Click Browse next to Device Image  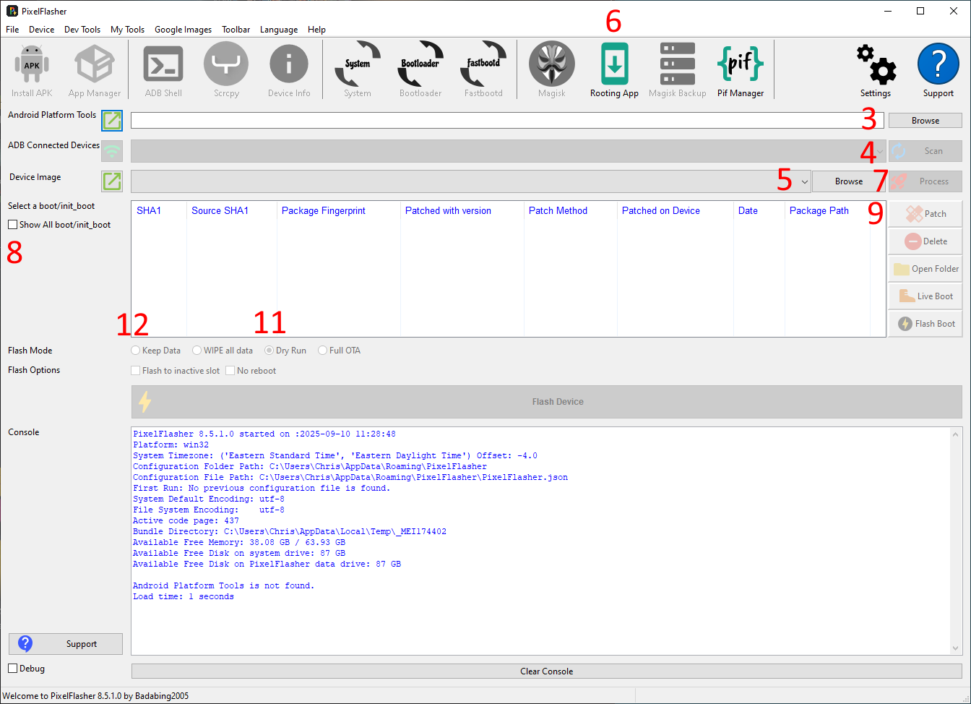tap(849, 181)
